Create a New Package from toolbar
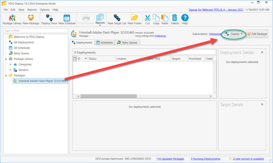 (x=31, y=20)
